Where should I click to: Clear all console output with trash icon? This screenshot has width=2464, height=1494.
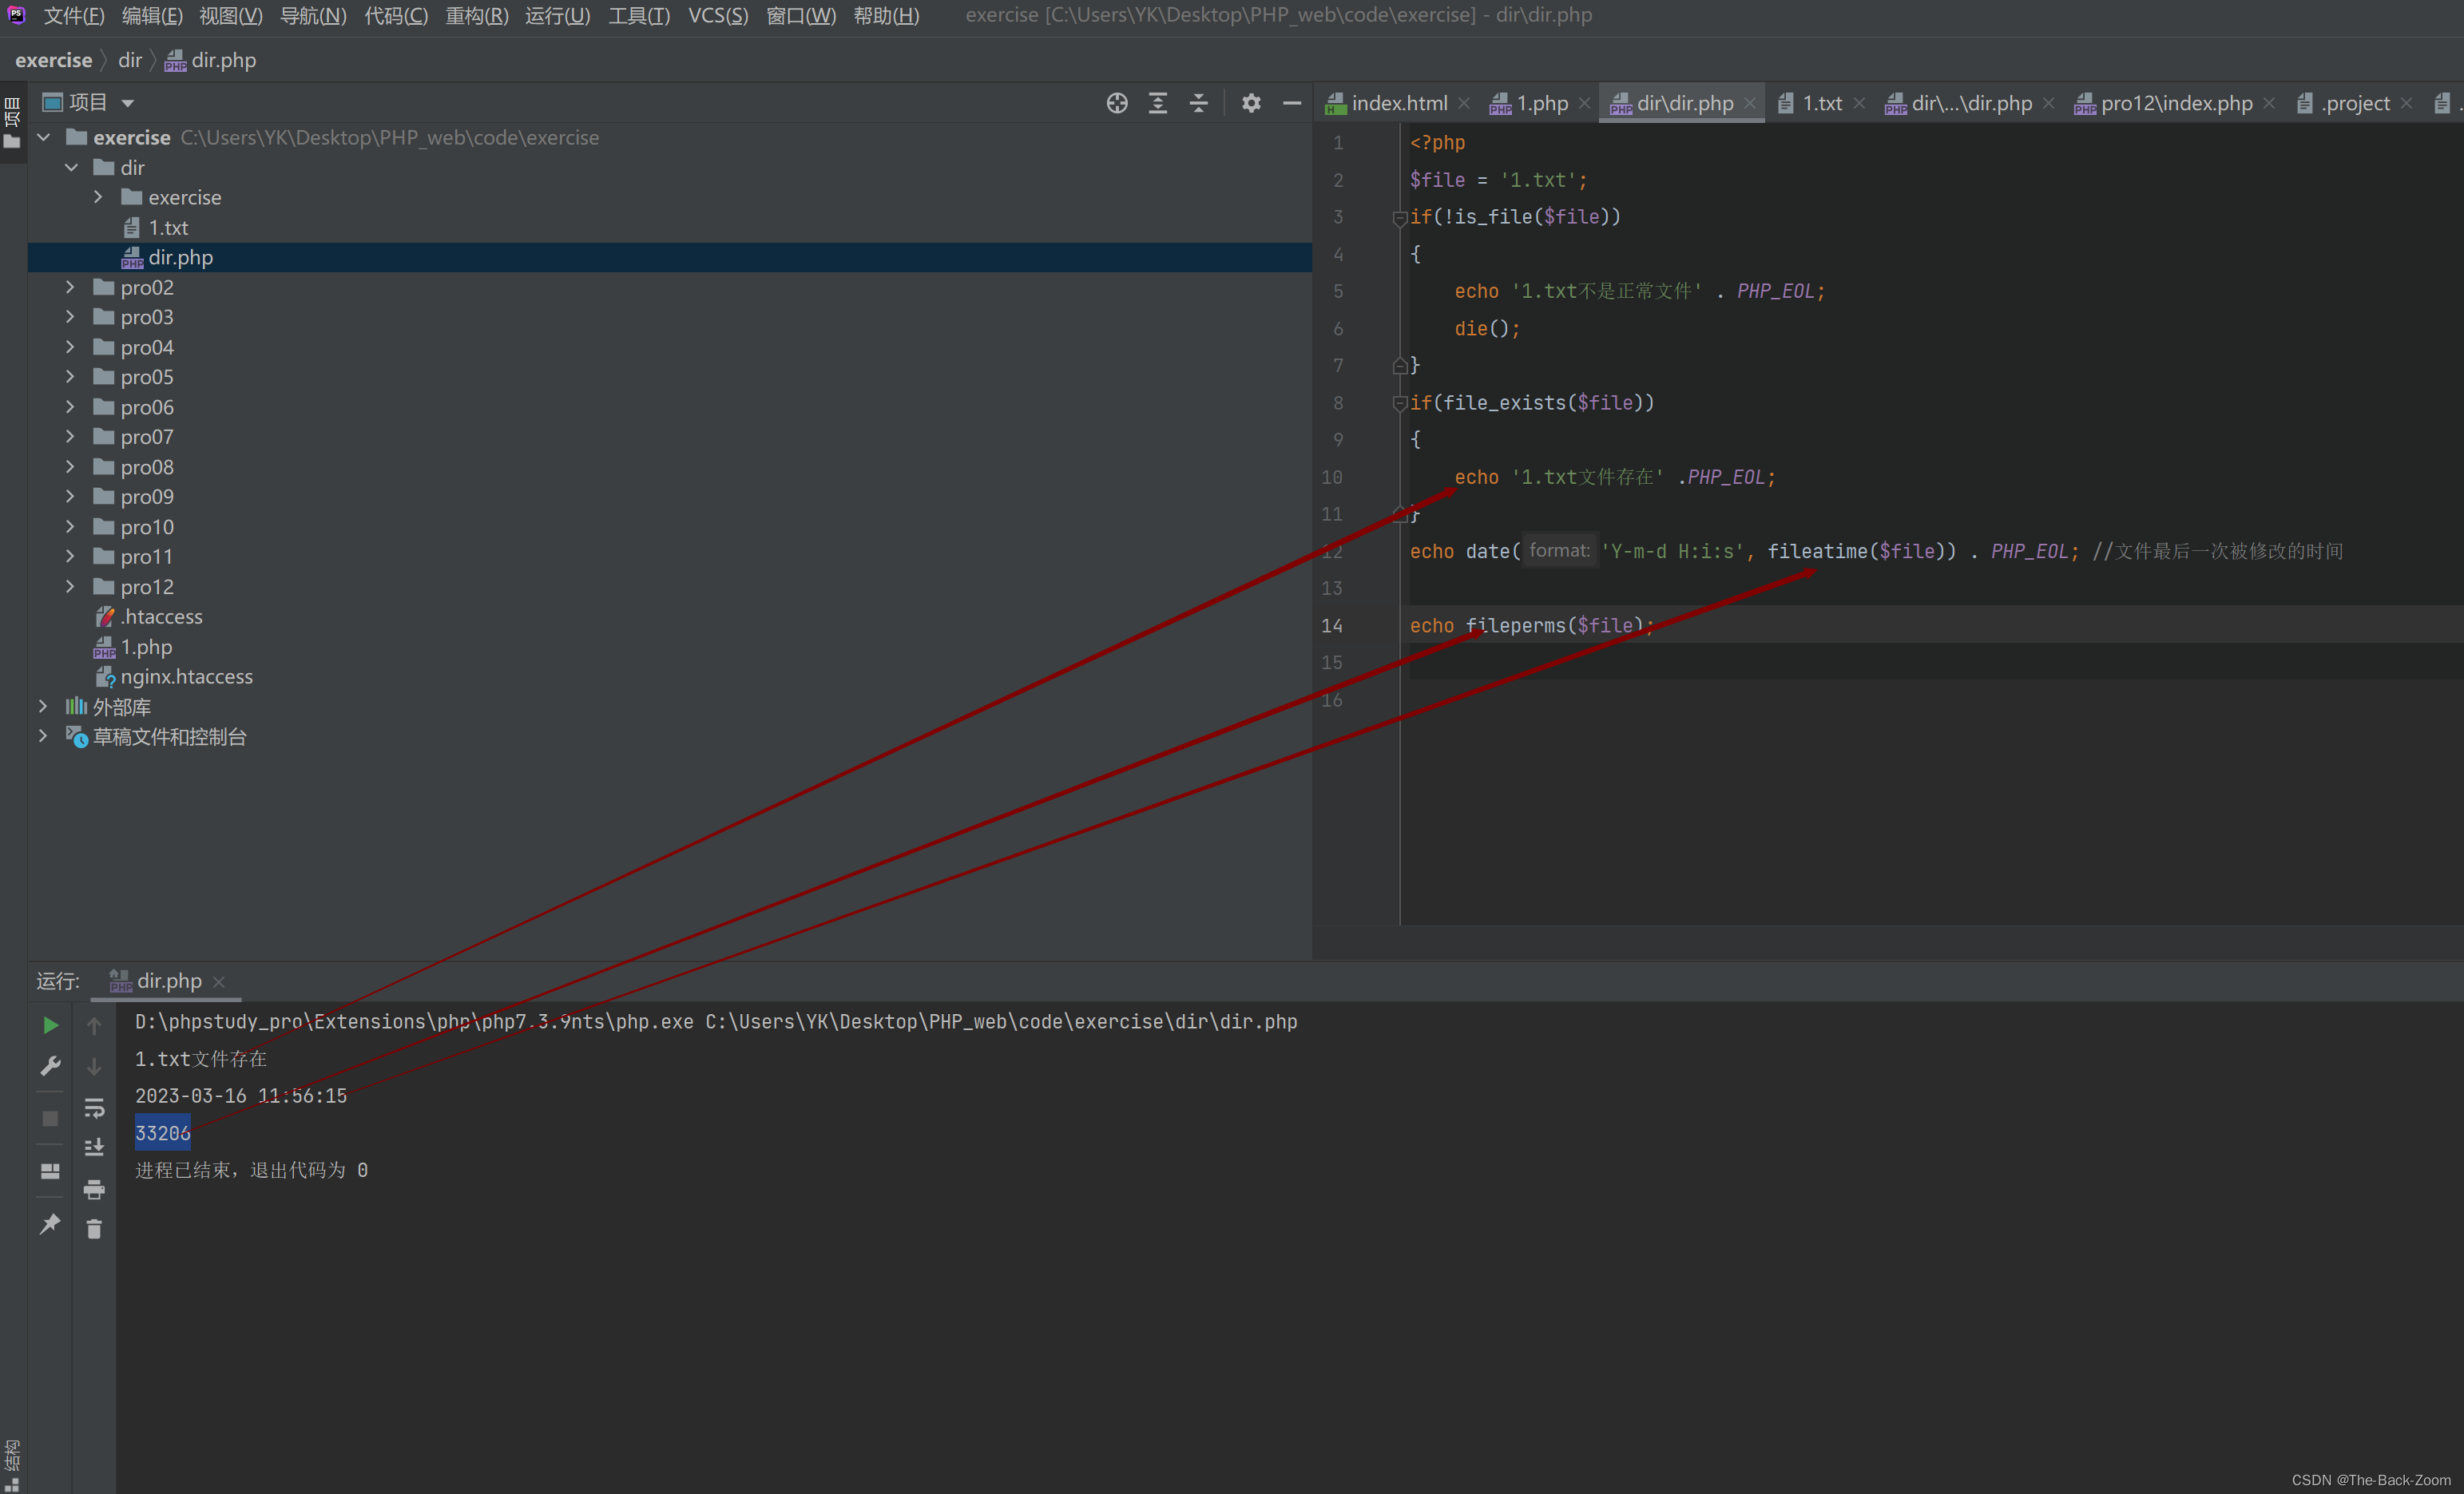94,1229
